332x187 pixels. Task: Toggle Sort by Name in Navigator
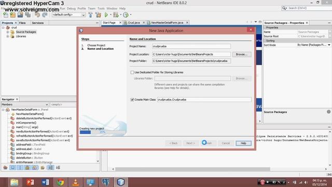tap(51, 168)
